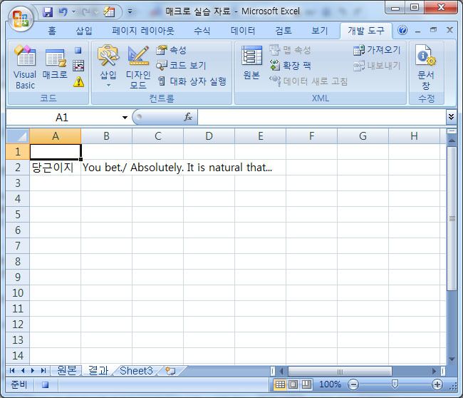Open the Macros dialog

pyautogui.click(x=55, y=64)
